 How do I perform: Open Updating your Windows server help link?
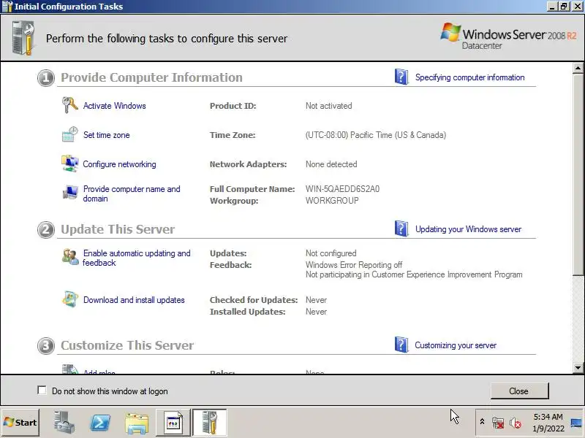click(x=468, y=229)
